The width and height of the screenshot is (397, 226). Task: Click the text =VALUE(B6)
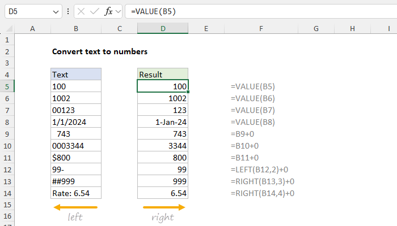pos(253,98)
